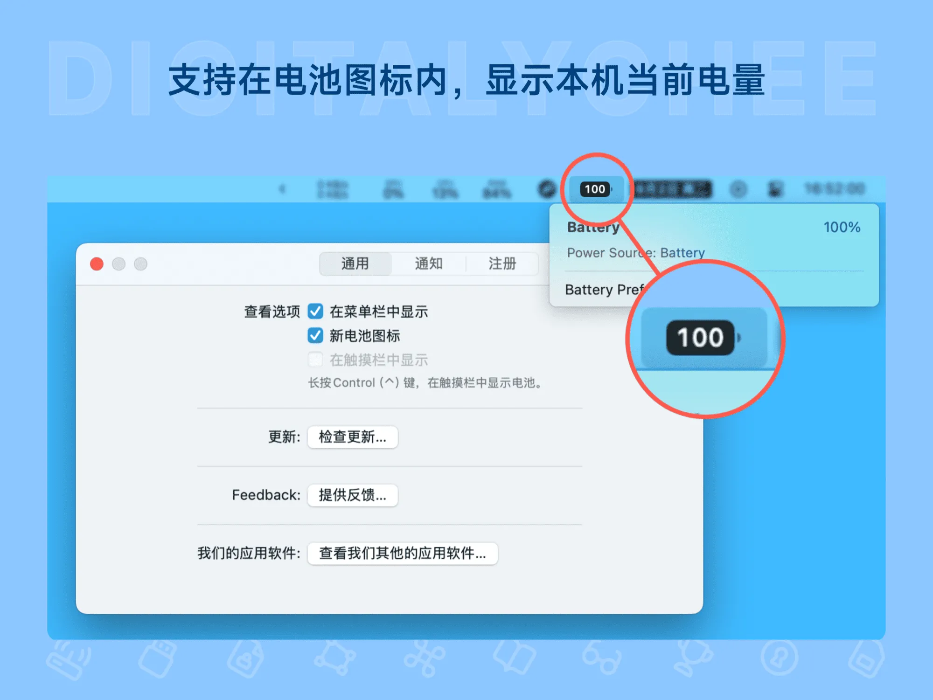Click the battery "100" icon in menu bar
This screenshot has width=933, height=700.
tap(596, 189)
